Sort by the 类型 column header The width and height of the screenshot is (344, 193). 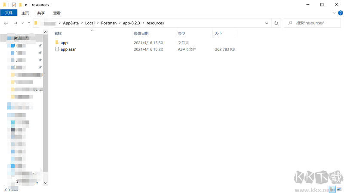[x=181, y=33]
